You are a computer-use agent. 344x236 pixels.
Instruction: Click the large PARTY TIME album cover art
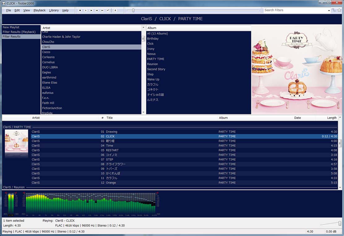(x=297, y=70)
